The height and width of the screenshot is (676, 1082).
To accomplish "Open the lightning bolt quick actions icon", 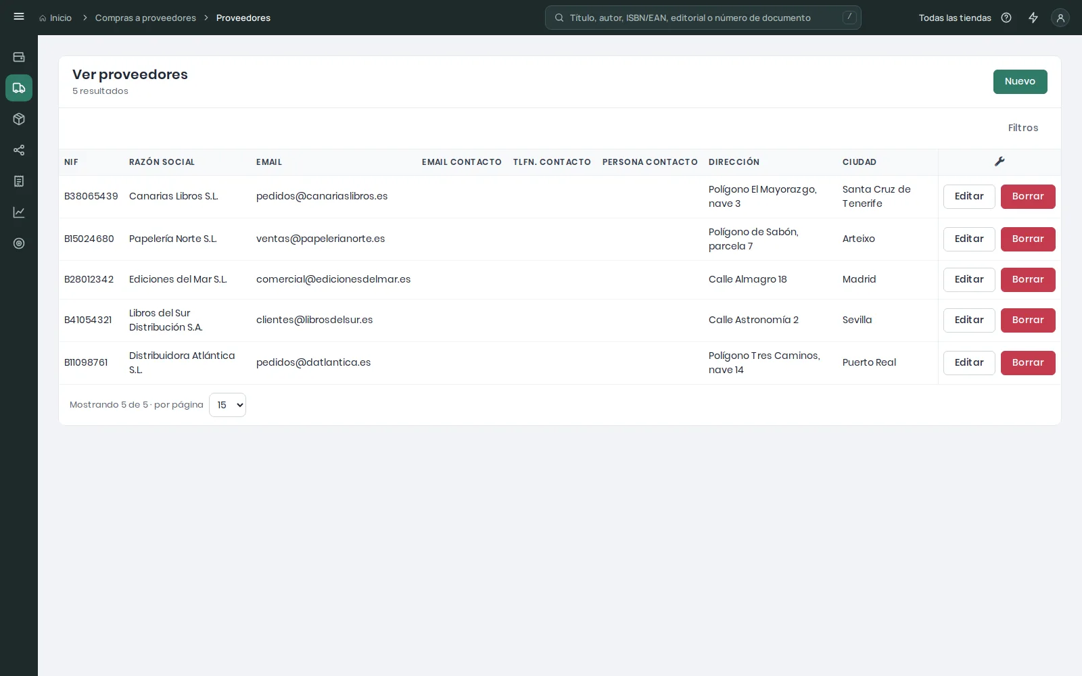I will 1033,18.
